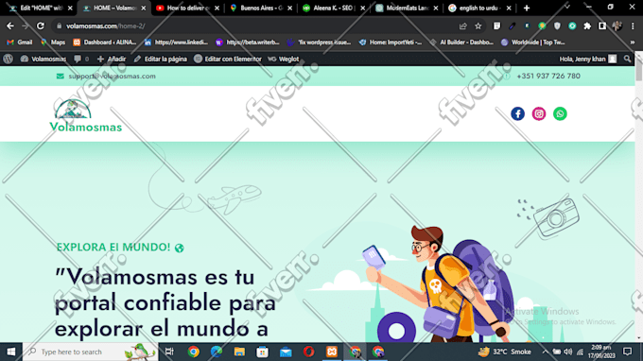This screenshot has height=361, width=643.
Task: Open the Mail app from the taskbar
Action: pos(286,352)
